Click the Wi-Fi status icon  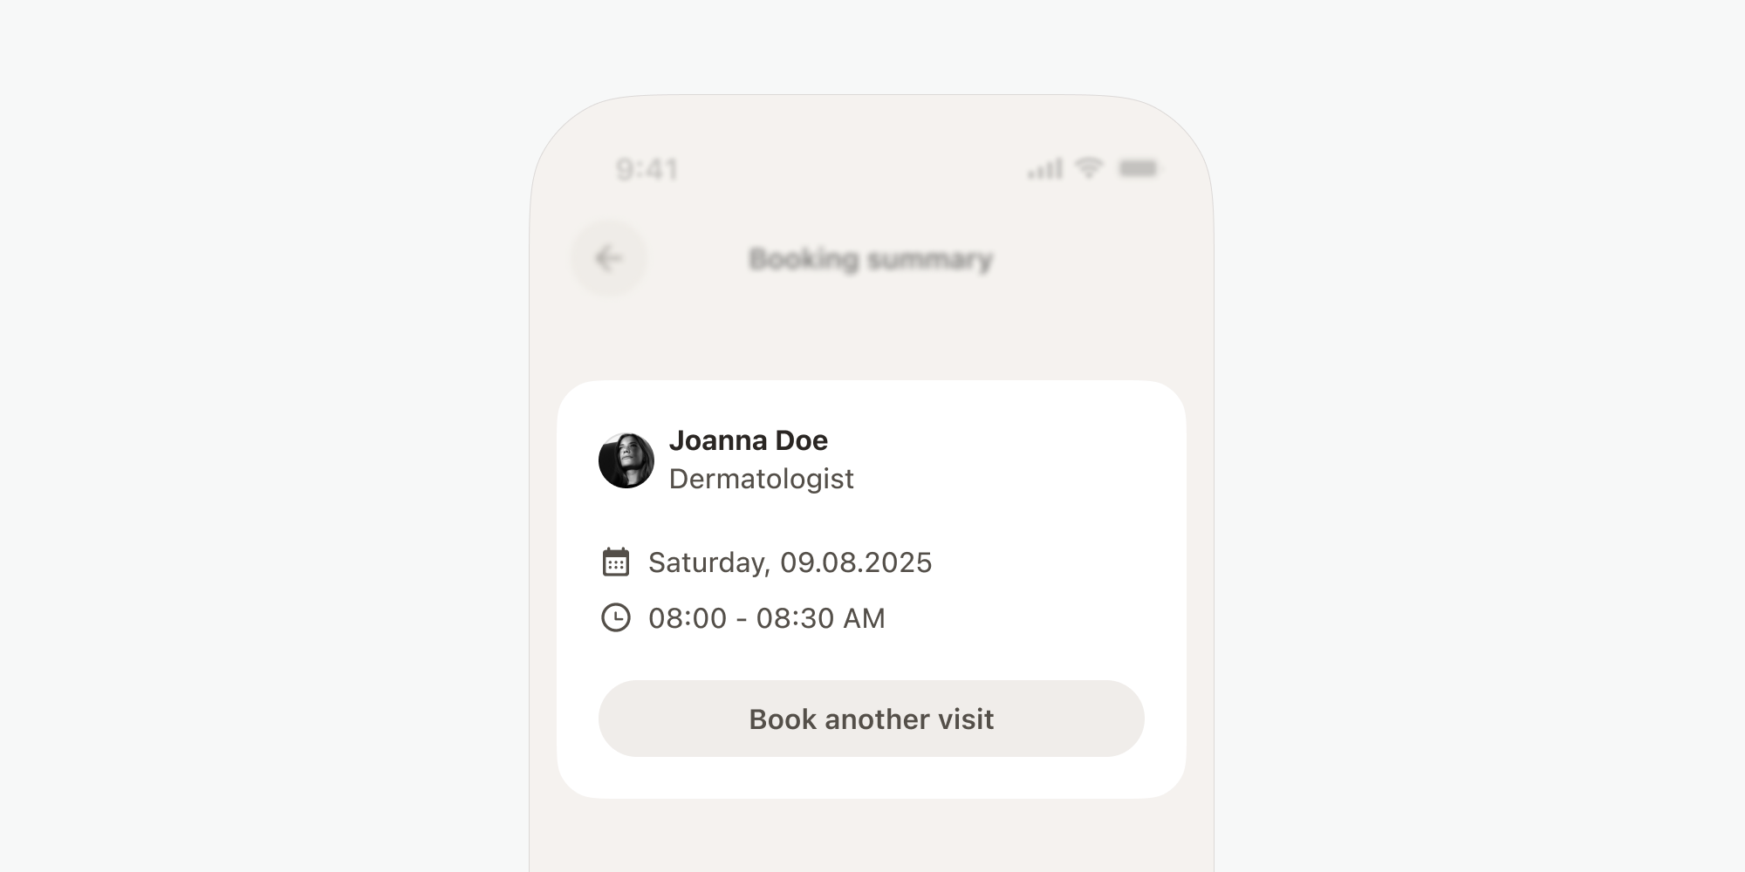tap(1088, 167)
